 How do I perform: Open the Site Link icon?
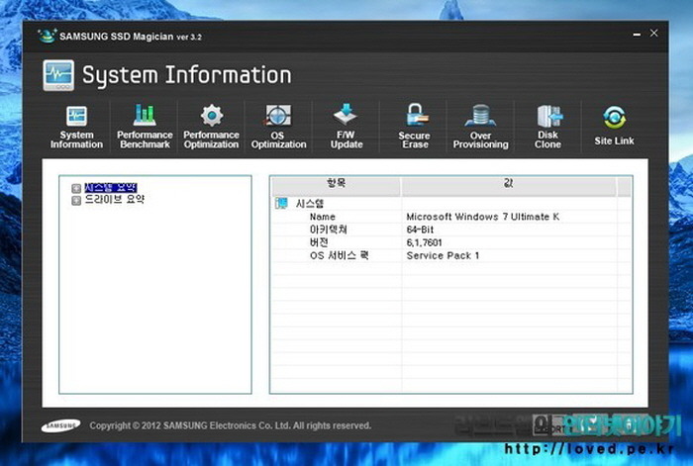coord(614,126)
